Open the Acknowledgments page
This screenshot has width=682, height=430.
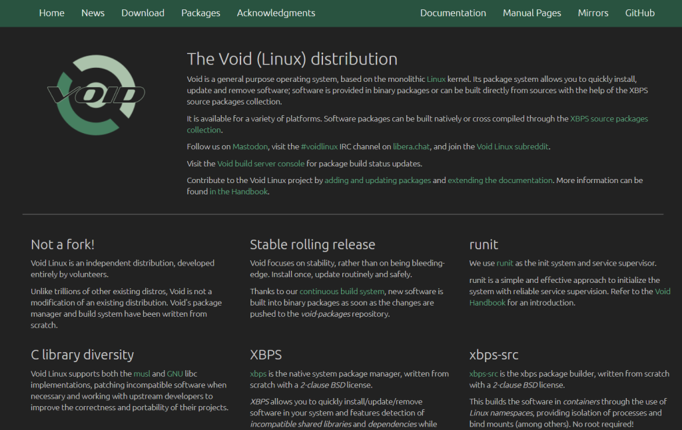[x=276, y=13]
